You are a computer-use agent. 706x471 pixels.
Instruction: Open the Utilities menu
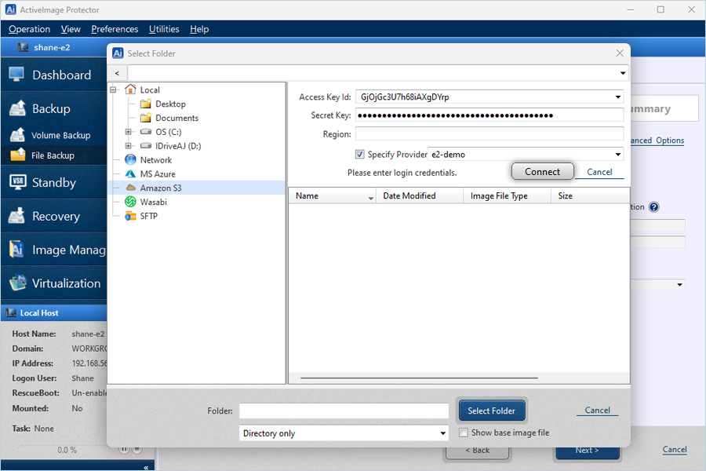[164, 29]
